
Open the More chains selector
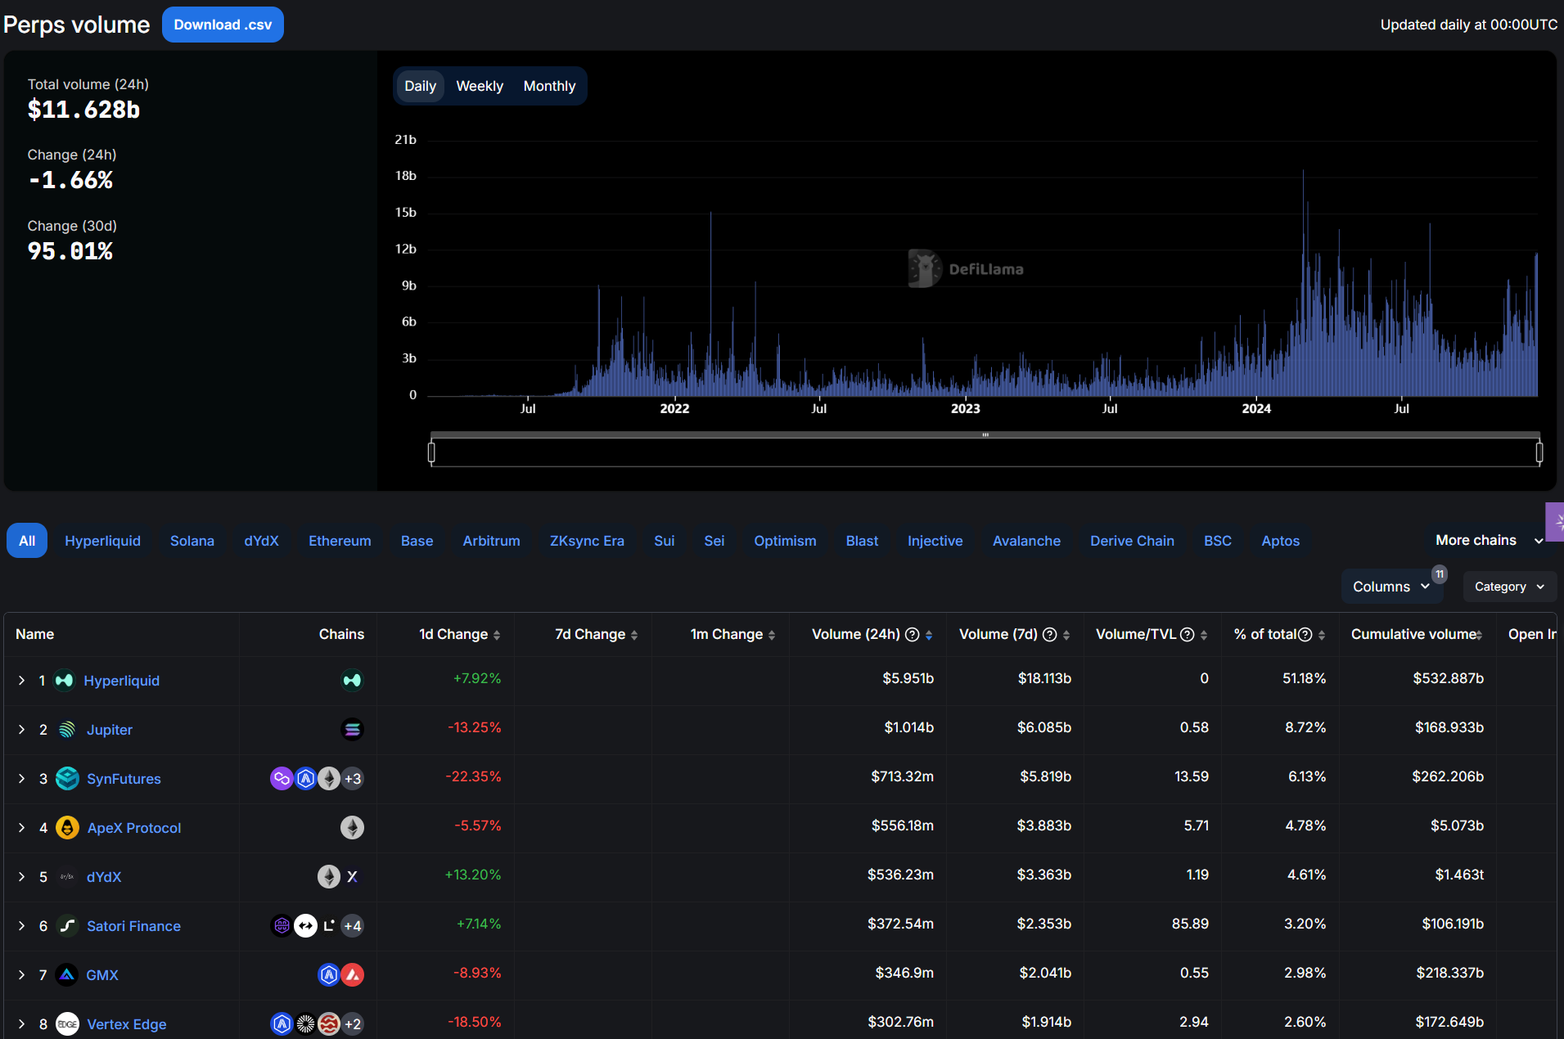point(1487,541)
